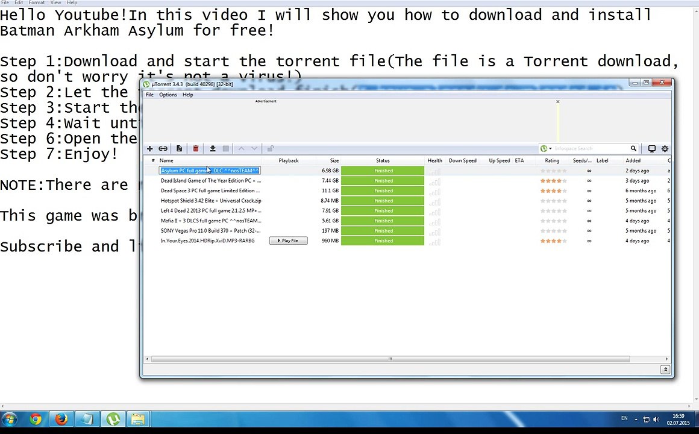Click horizontal scrollbar left arrow
This screenshot has height=434, width=699.
[x=147, y=359]
